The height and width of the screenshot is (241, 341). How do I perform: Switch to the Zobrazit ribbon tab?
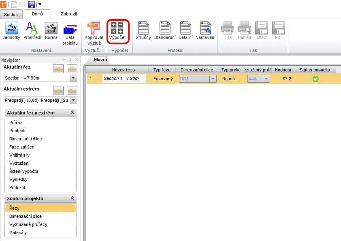pyautogui.click(x=69, y=14)
